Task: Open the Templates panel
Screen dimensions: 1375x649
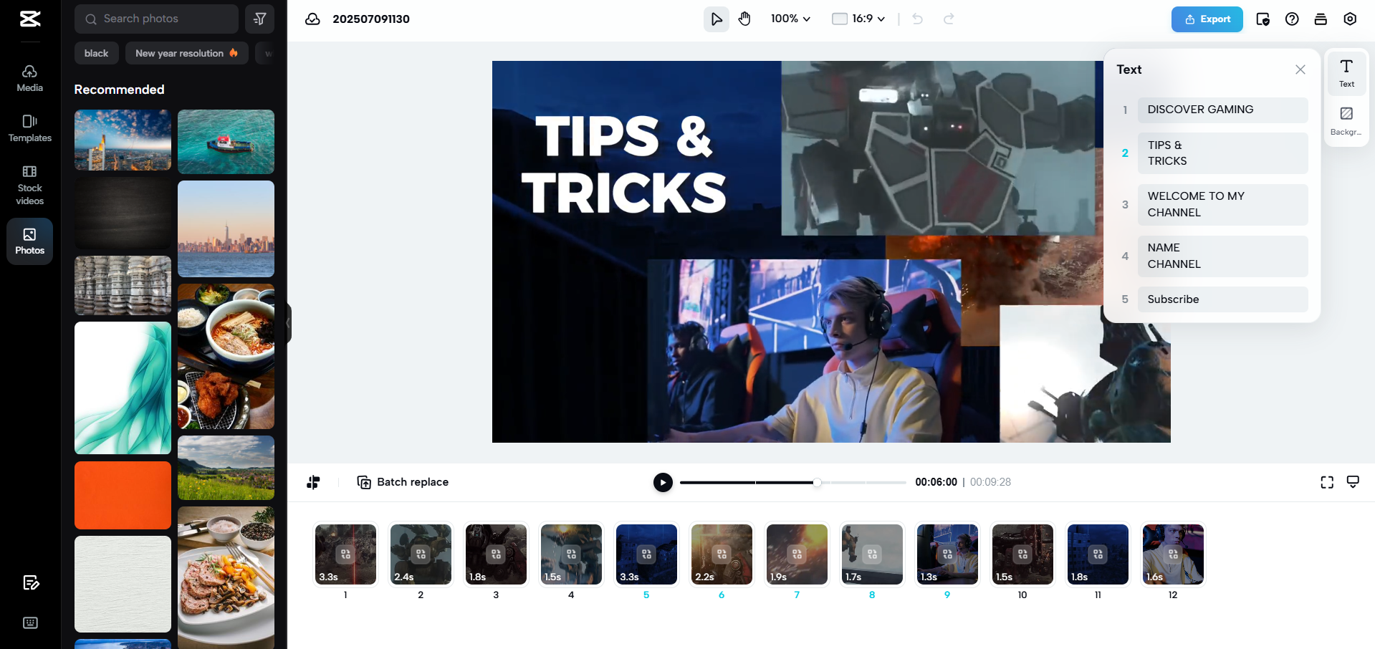Action: point(29,128)
